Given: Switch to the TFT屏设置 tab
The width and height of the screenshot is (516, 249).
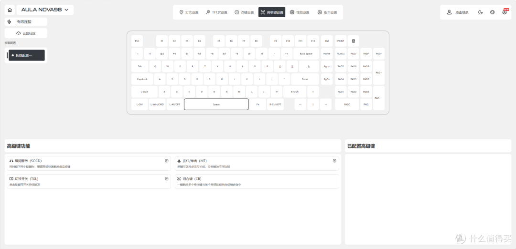Looking at the screenshot, I should (x=216, y=12).
